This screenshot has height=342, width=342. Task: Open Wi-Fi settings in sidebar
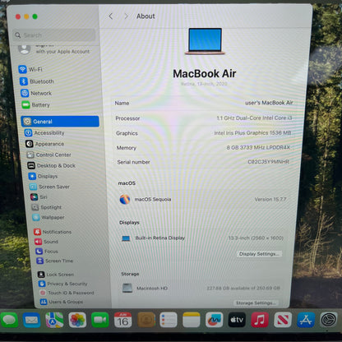click(x=30, y=69)
